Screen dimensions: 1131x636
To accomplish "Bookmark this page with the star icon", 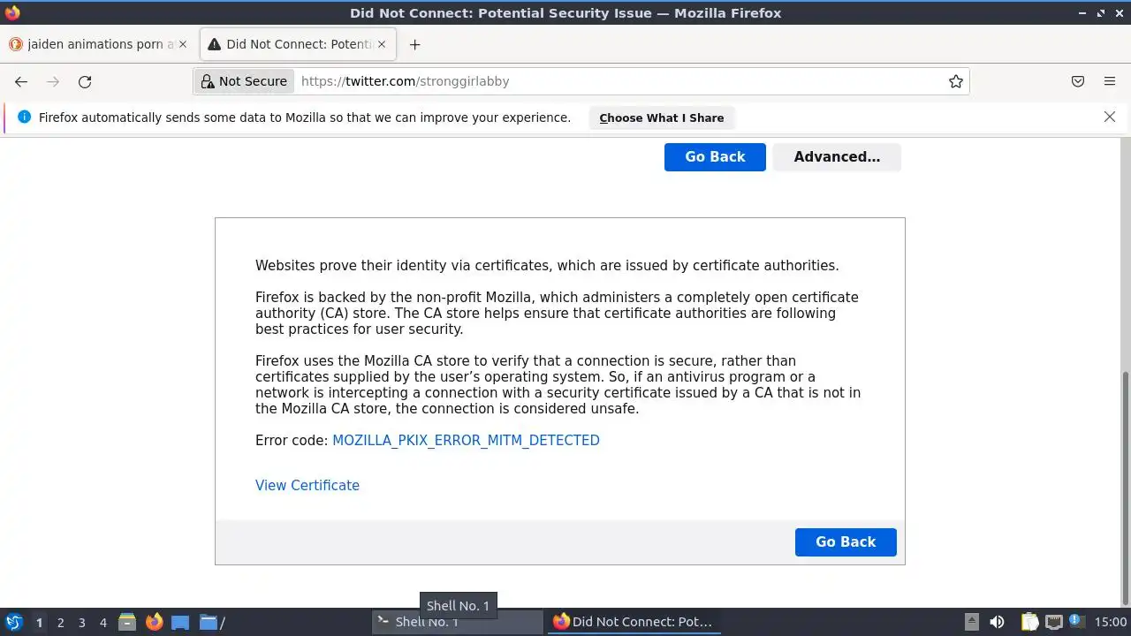I will coord(956,81).
